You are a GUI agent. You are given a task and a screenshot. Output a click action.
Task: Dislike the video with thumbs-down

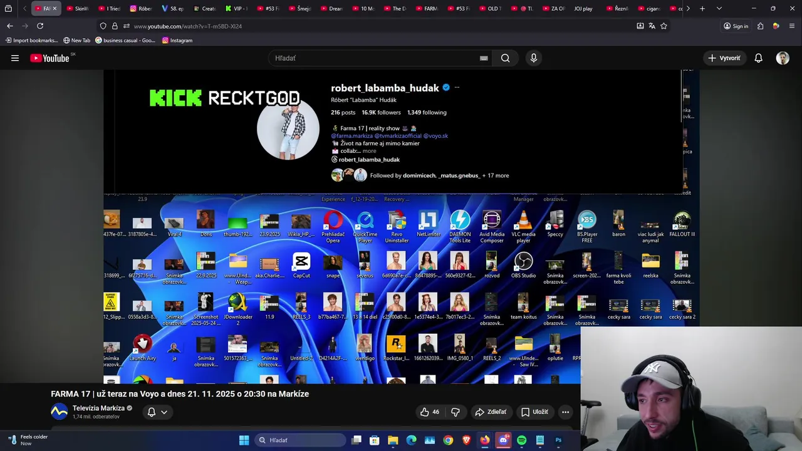coord(456,412)
